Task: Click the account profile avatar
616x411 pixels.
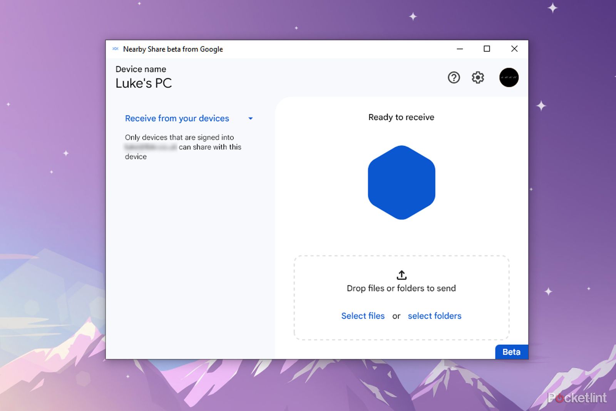Action: pos(509,77)
